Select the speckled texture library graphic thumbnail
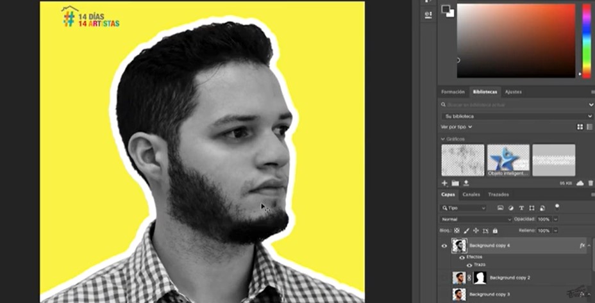Image resolution: width=595 pixels, height=303 pixels. click(x=463, y=160)
